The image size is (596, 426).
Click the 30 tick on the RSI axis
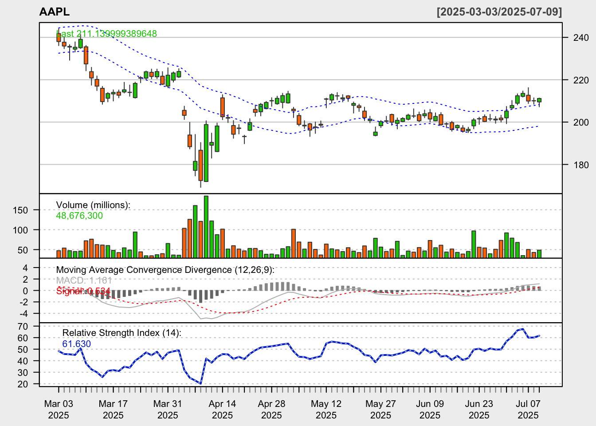tap(23, 373)
